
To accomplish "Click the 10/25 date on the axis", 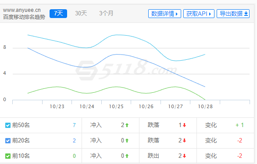I will click(116, 107).
